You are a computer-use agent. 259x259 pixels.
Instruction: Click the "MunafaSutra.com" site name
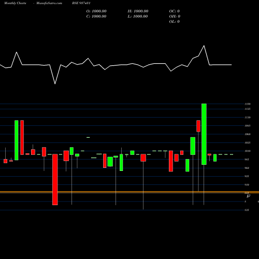(49, 3)
